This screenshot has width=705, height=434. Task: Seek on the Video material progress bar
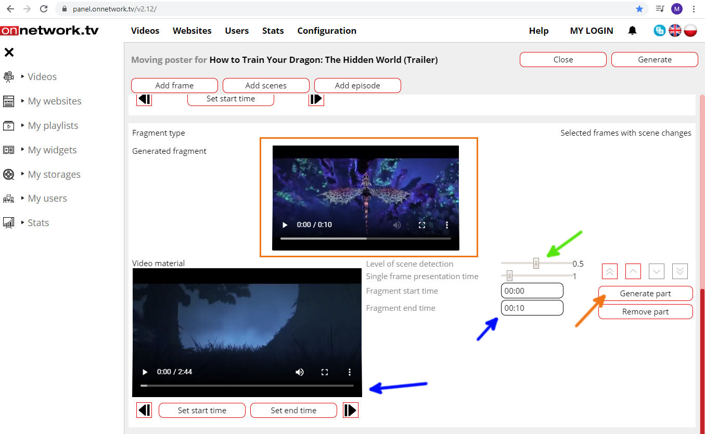point(247,386)
